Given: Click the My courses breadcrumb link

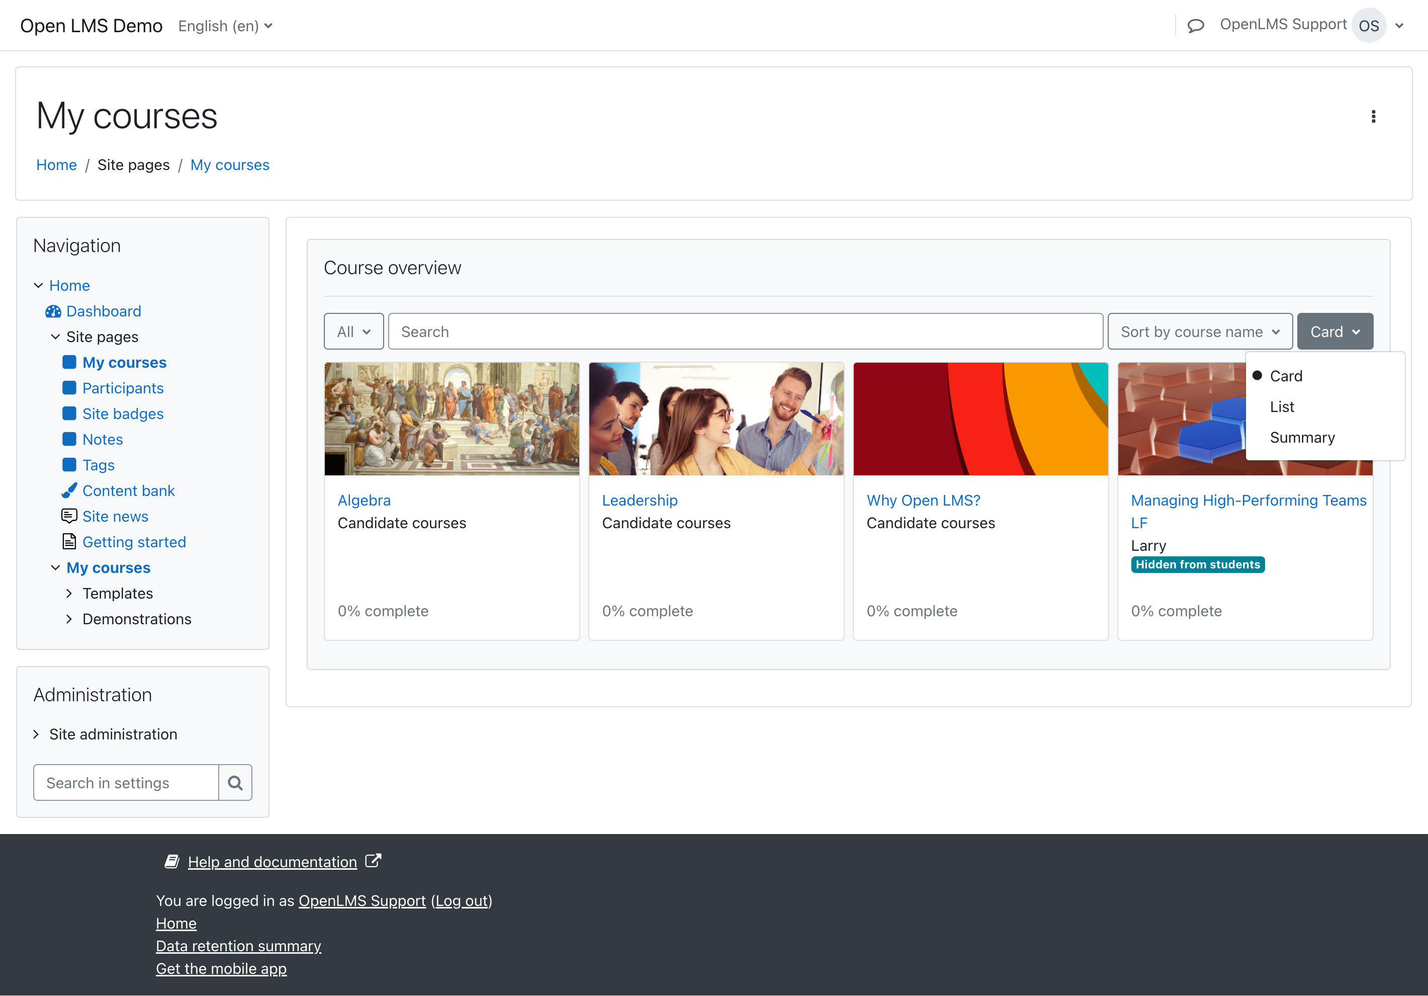Looking at the screenshot, I should (229, 164).
